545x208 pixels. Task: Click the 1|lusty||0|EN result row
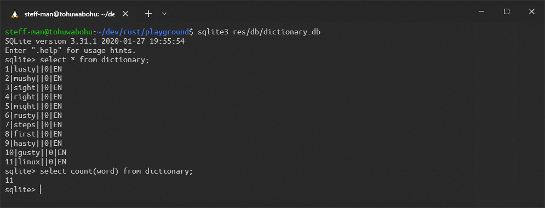coord(33,69)
